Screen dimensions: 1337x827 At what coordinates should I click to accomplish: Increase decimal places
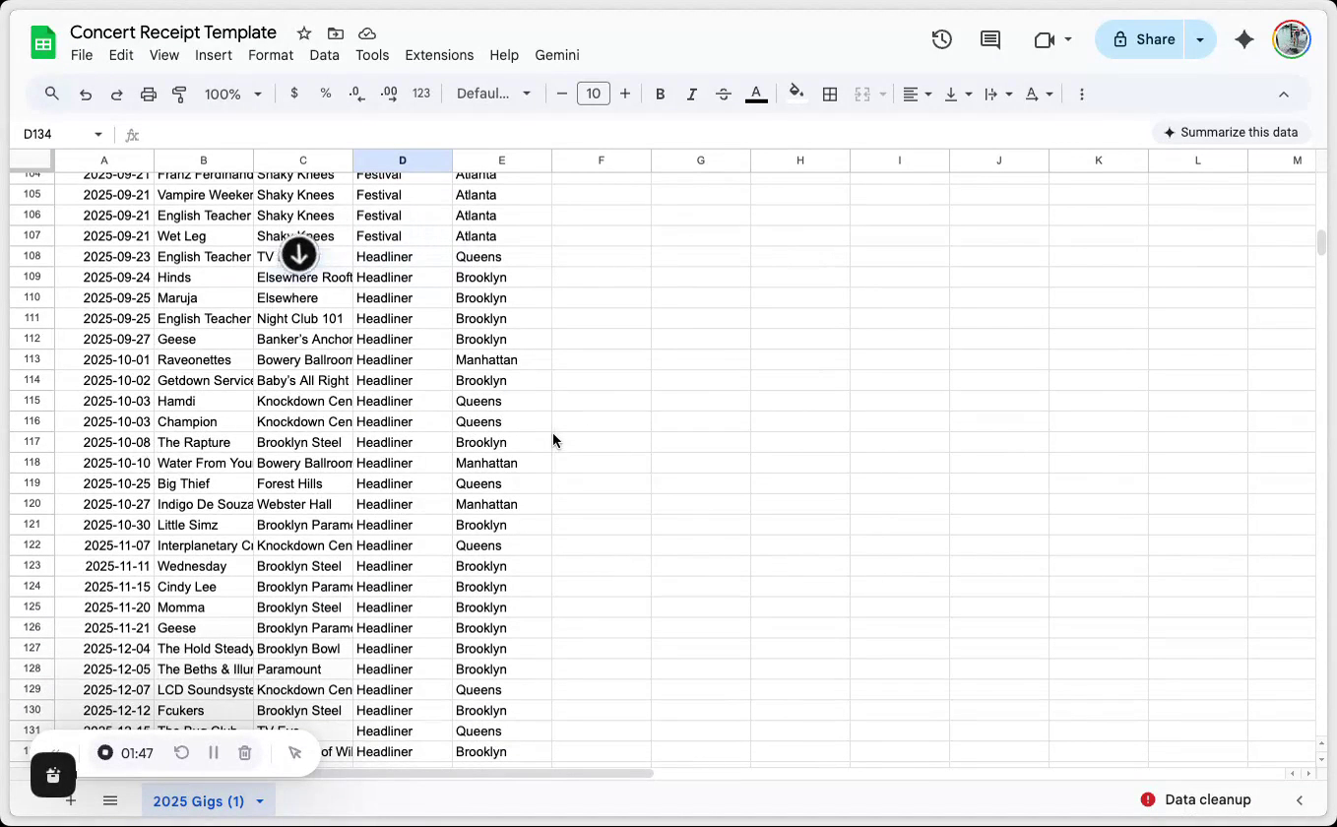[x=389, y=94]
